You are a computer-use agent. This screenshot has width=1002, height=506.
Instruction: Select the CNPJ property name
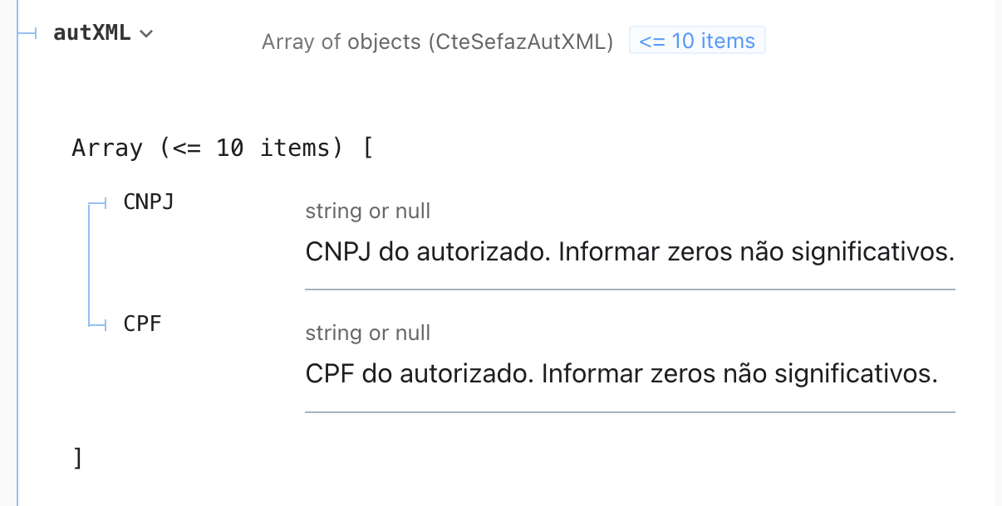(x=149, y=202)
